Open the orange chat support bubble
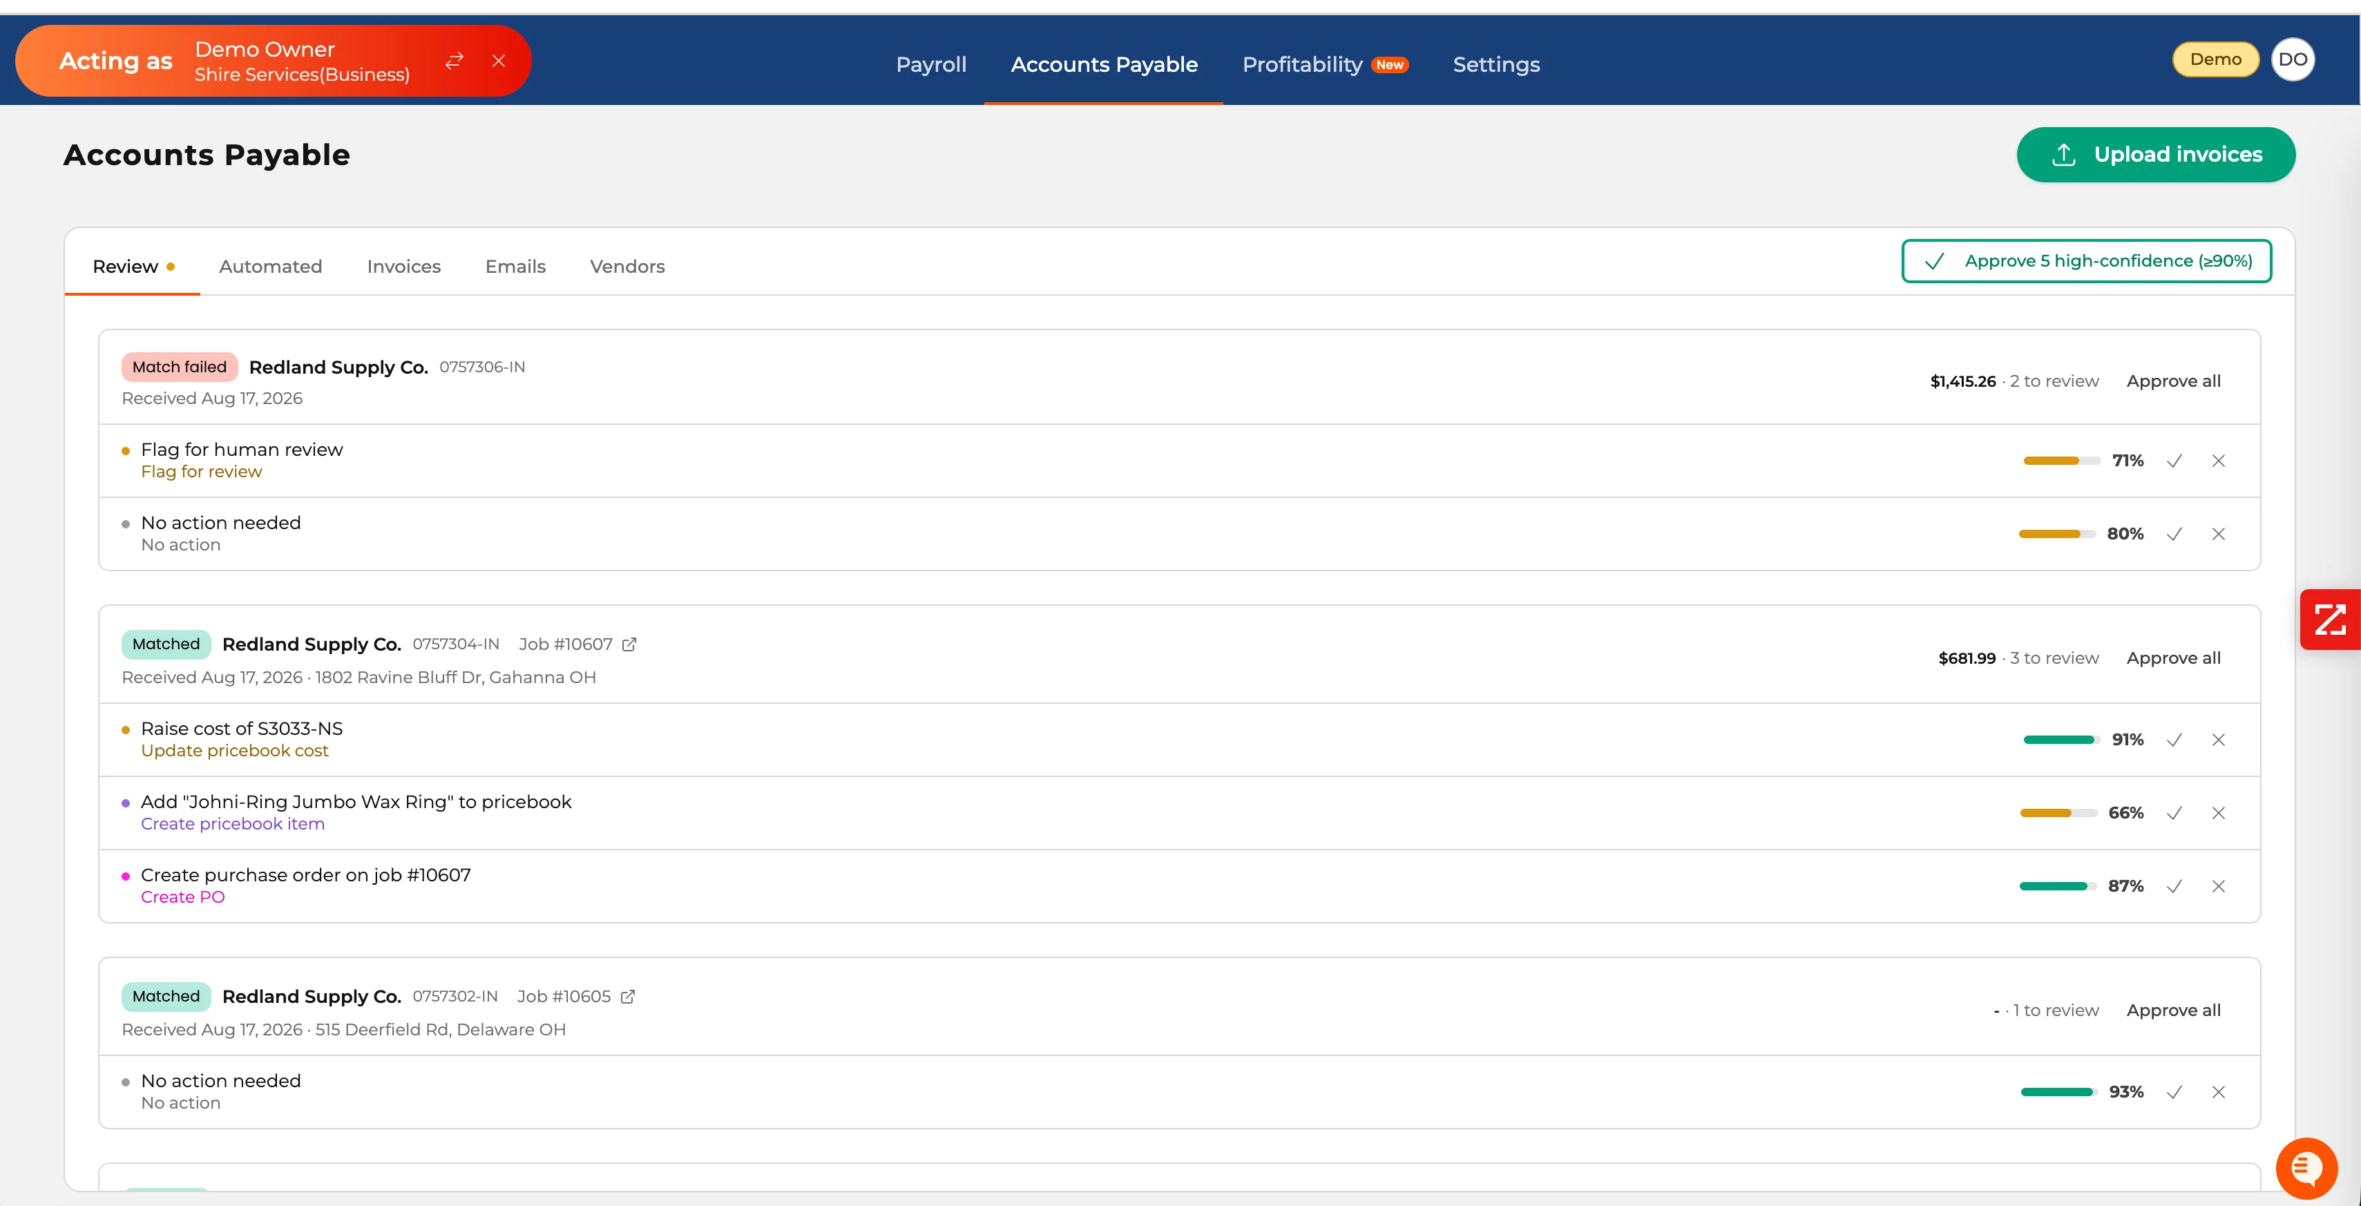2361x1206 pixels. point(2306,1169)
